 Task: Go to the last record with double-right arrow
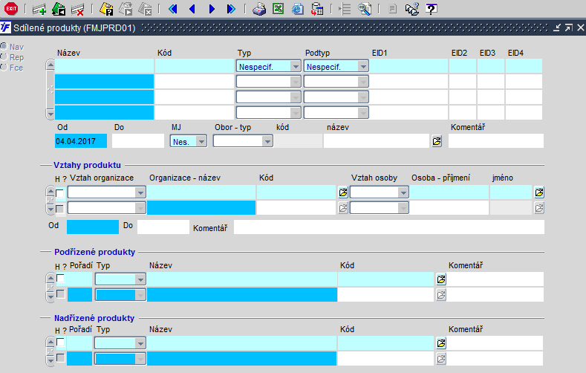[x=231, y=9]
